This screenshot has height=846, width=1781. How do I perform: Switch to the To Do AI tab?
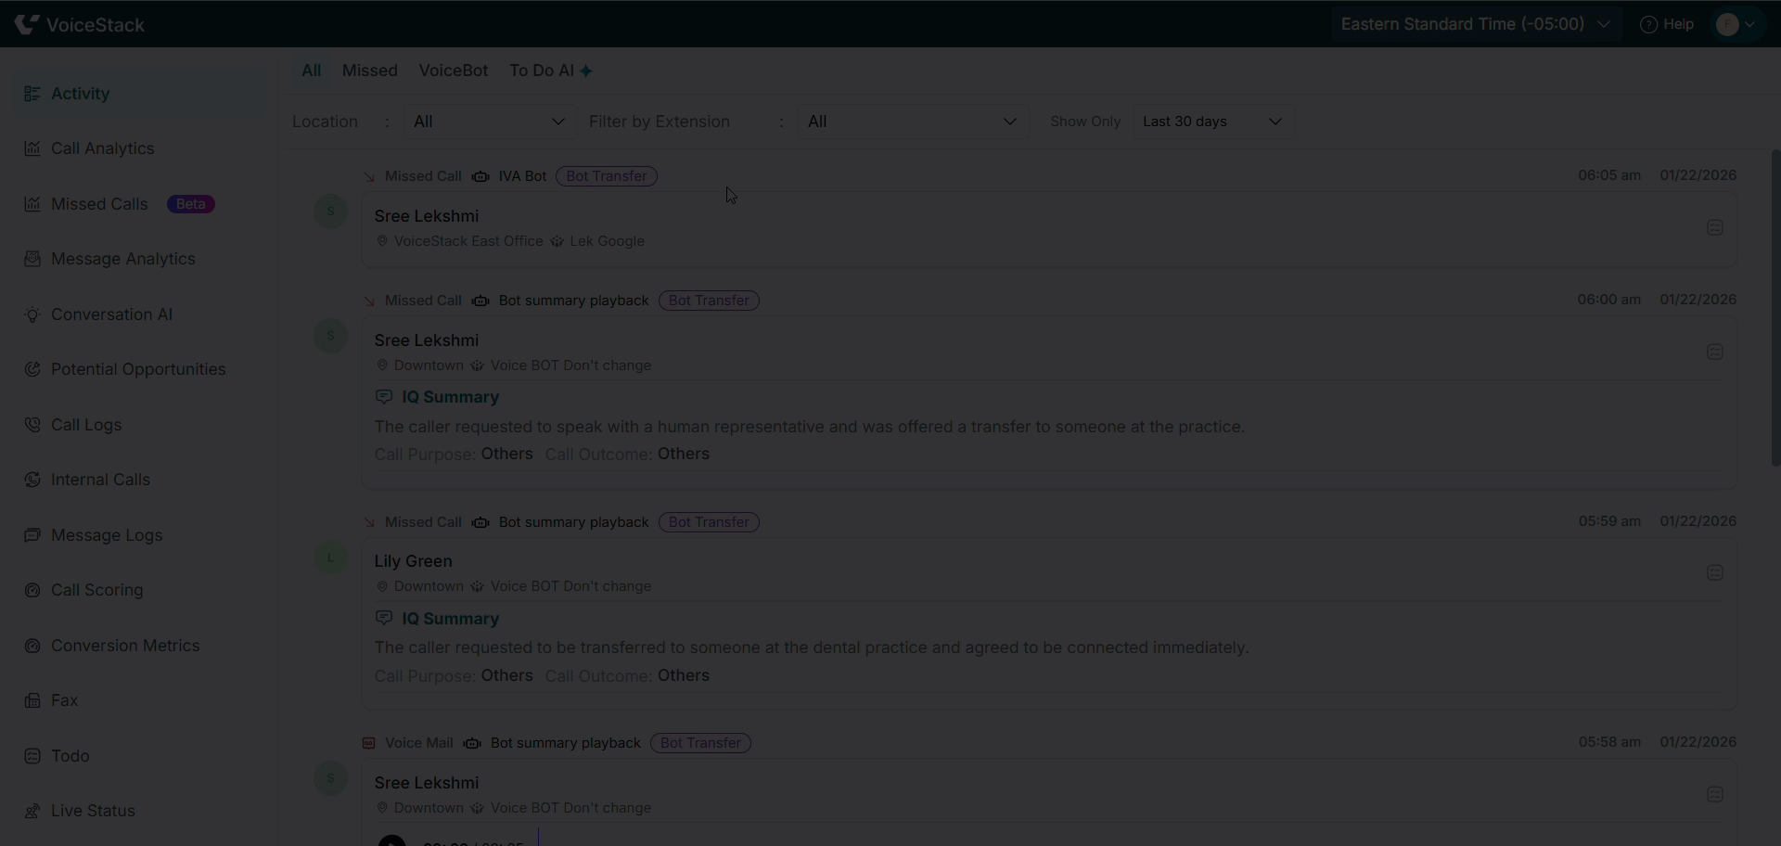(x=551, y=70)
